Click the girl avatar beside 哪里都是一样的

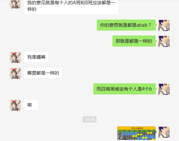click(15, 73)
